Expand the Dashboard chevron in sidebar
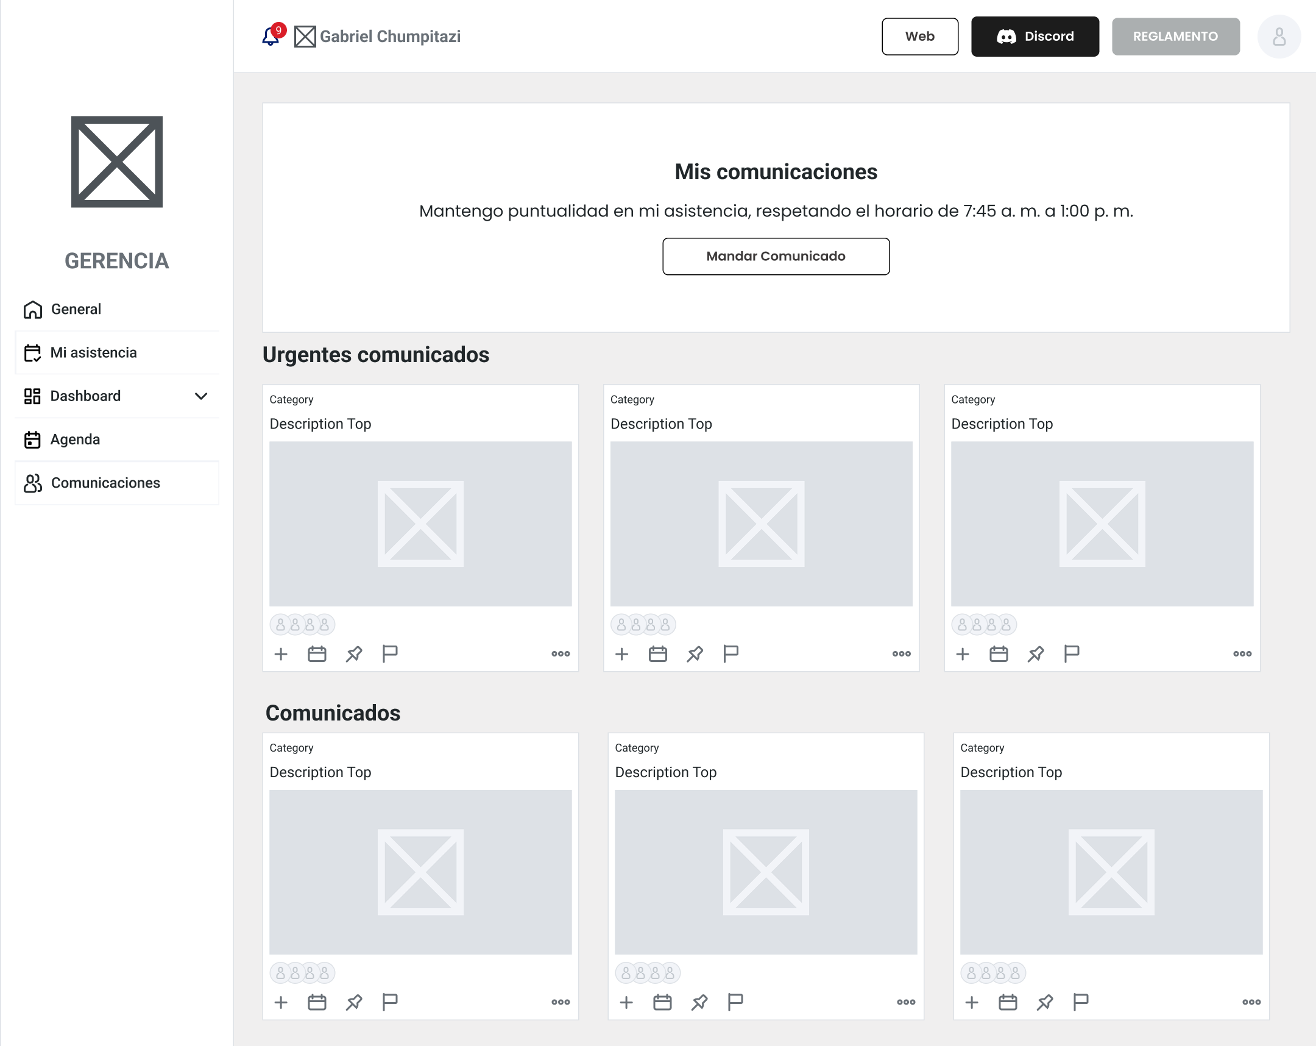The height and width of the screenshot is (1046, 1316). [201, 396]
